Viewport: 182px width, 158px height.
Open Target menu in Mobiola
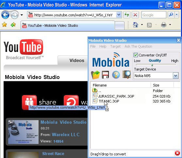pos(115,46)
